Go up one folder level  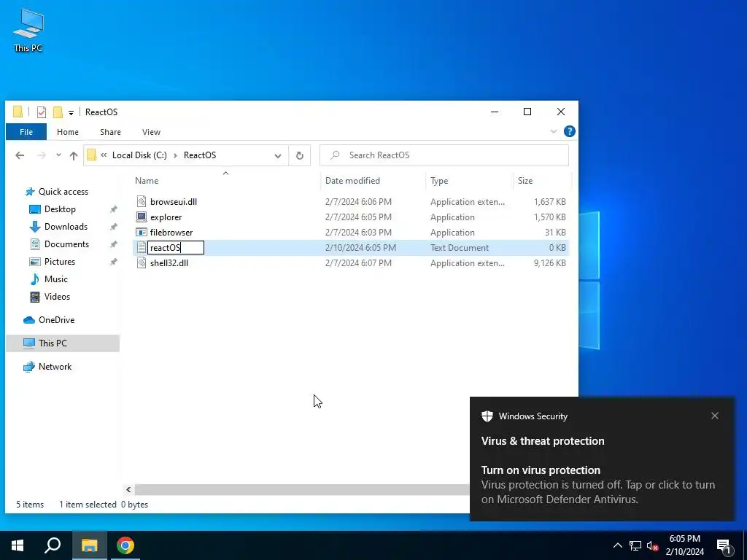(74, 155)
